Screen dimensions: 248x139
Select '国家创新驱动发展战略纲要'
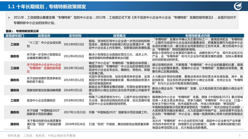click(44, 90)
